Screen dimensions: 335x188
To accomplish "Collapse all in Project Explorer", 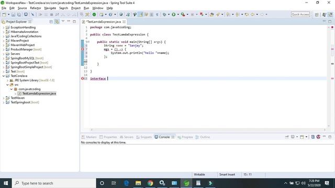I will 51,21.
